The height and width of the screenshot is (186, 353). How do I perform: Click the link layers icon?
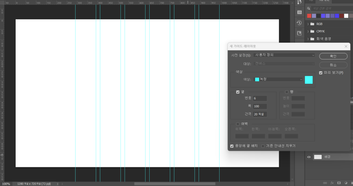pyautogui.click(x=326, y=183)
